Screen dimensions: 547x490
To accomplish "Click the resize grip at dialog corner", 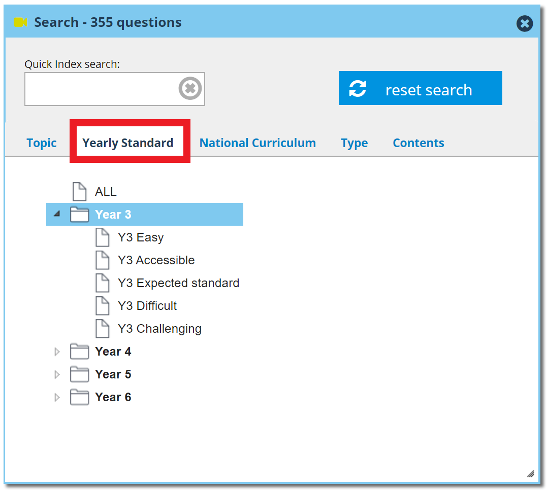I will pos(531,474).
